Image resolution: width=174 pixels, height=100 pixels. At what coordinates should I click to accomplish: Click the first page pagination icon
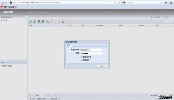tap(30, 95)
